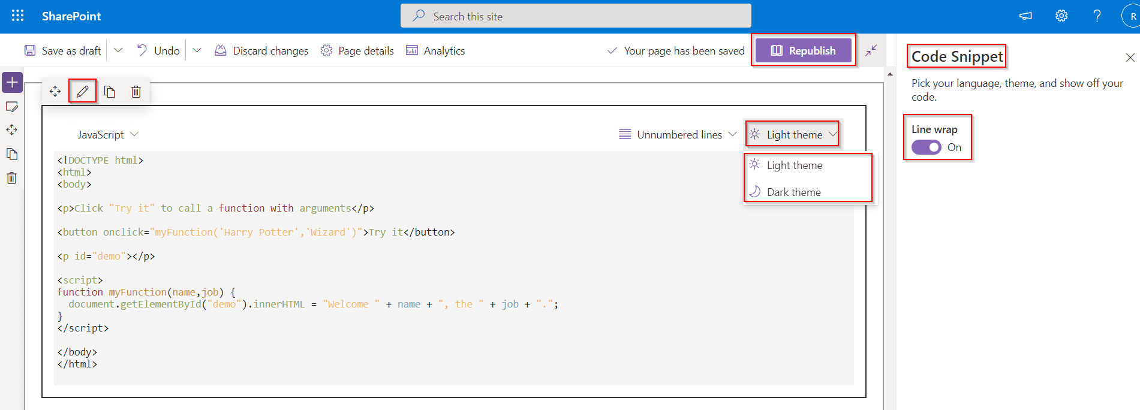This screenshot has width=1140, height=410.
Task: Click the button onclick code line
Action: 256,232
